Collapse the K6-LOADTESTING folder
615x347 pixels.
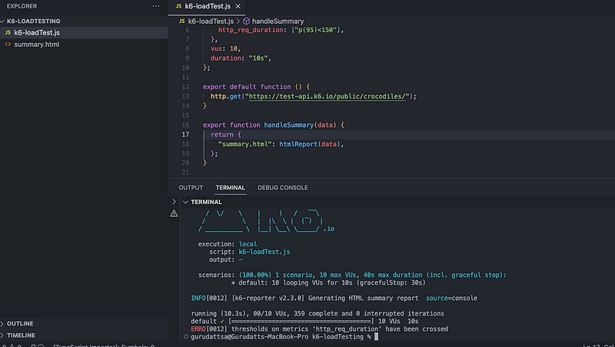[x=4, y=21]
